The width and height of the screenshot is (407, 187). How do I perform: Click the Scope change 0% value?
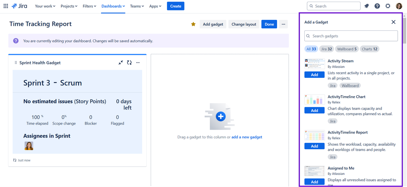pyautogui.click(x=64, y=117)
